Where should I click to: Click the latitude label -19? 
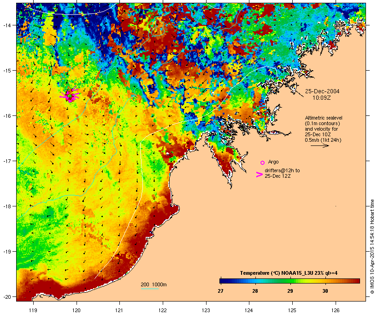click(x=6, y=252)
